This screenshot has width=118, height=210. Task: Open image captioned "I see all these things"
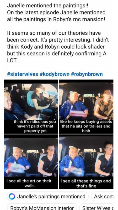86,162
